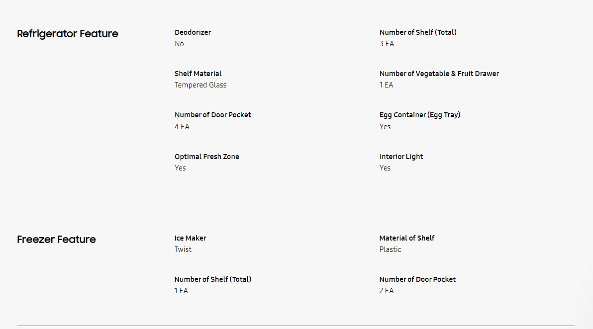Click the Freezer Feature section heading

[56, 240]
